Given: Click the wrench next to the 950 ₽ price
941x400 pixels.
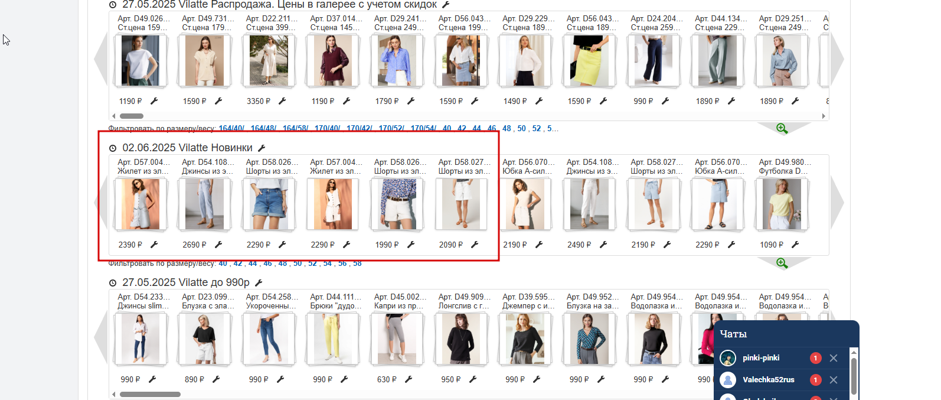Looking at the screenshot, I should coord(473,379).
